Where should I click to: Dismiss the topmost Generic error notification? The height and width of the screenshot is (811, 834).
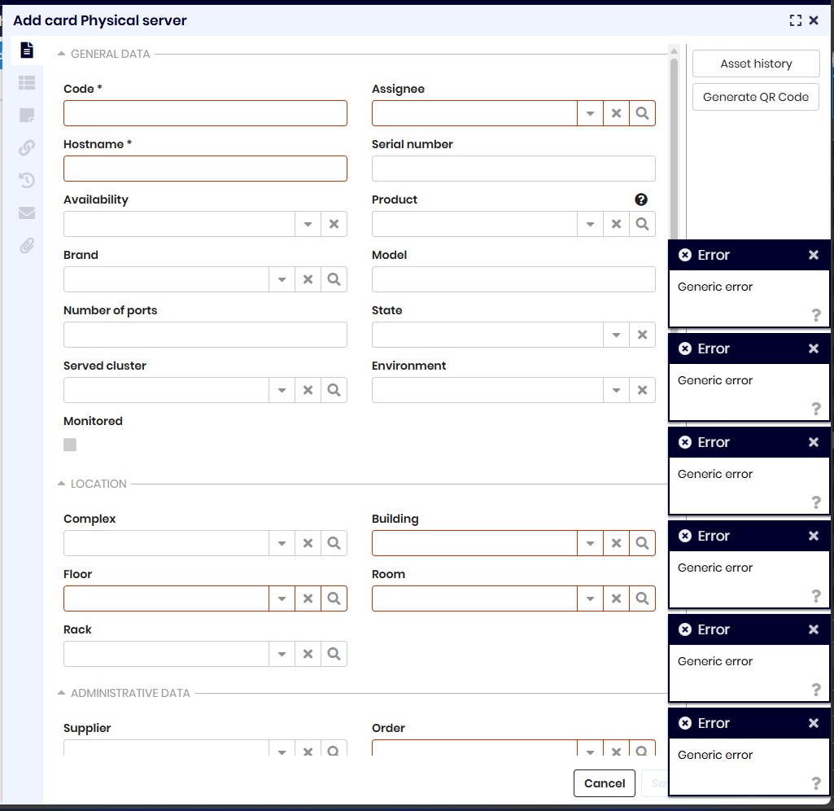click(813, 255)
